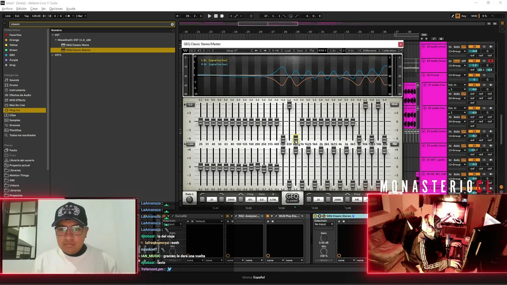
Task: Open the Samples browser category
Action: (x=15, y=120)
